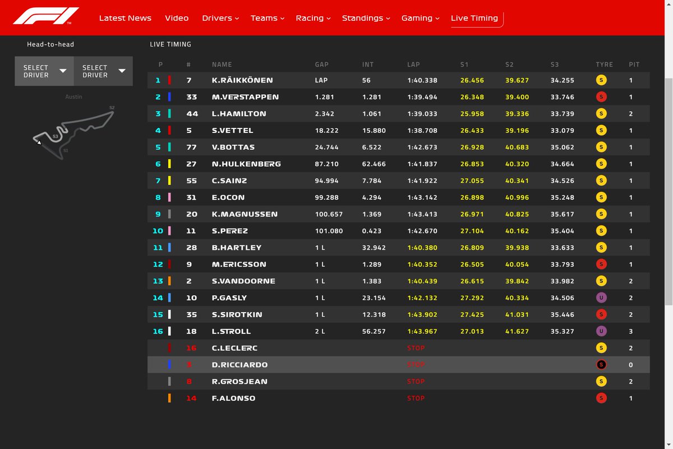Click the F1 logo in the header
Image resolution: width=673 pixels, height=449 pixels.
point(46,16)
